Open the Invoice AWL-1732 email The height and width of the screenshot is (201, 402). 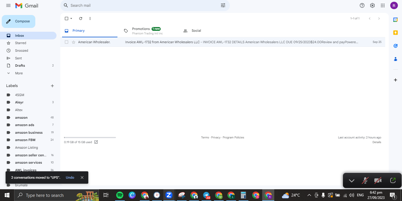tap(223, 42)
